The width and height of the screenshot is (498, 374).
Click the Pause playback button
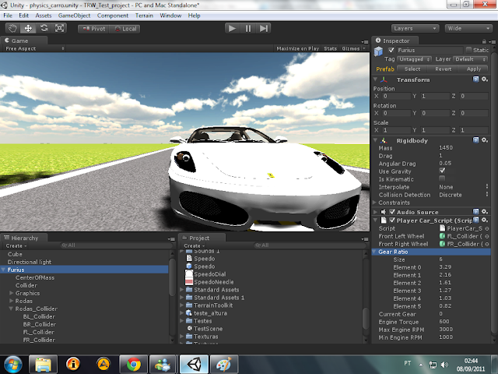(248, 28)
